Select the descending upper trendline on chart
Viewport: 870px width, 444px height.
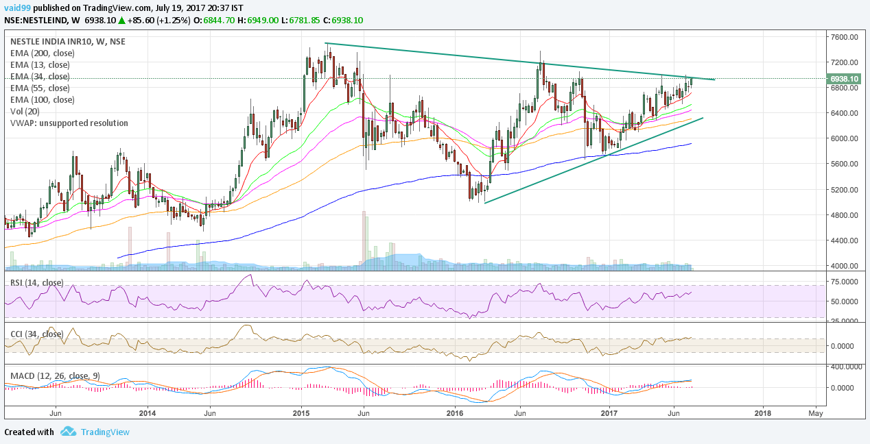pyautogui.click(x=520, y=62)
